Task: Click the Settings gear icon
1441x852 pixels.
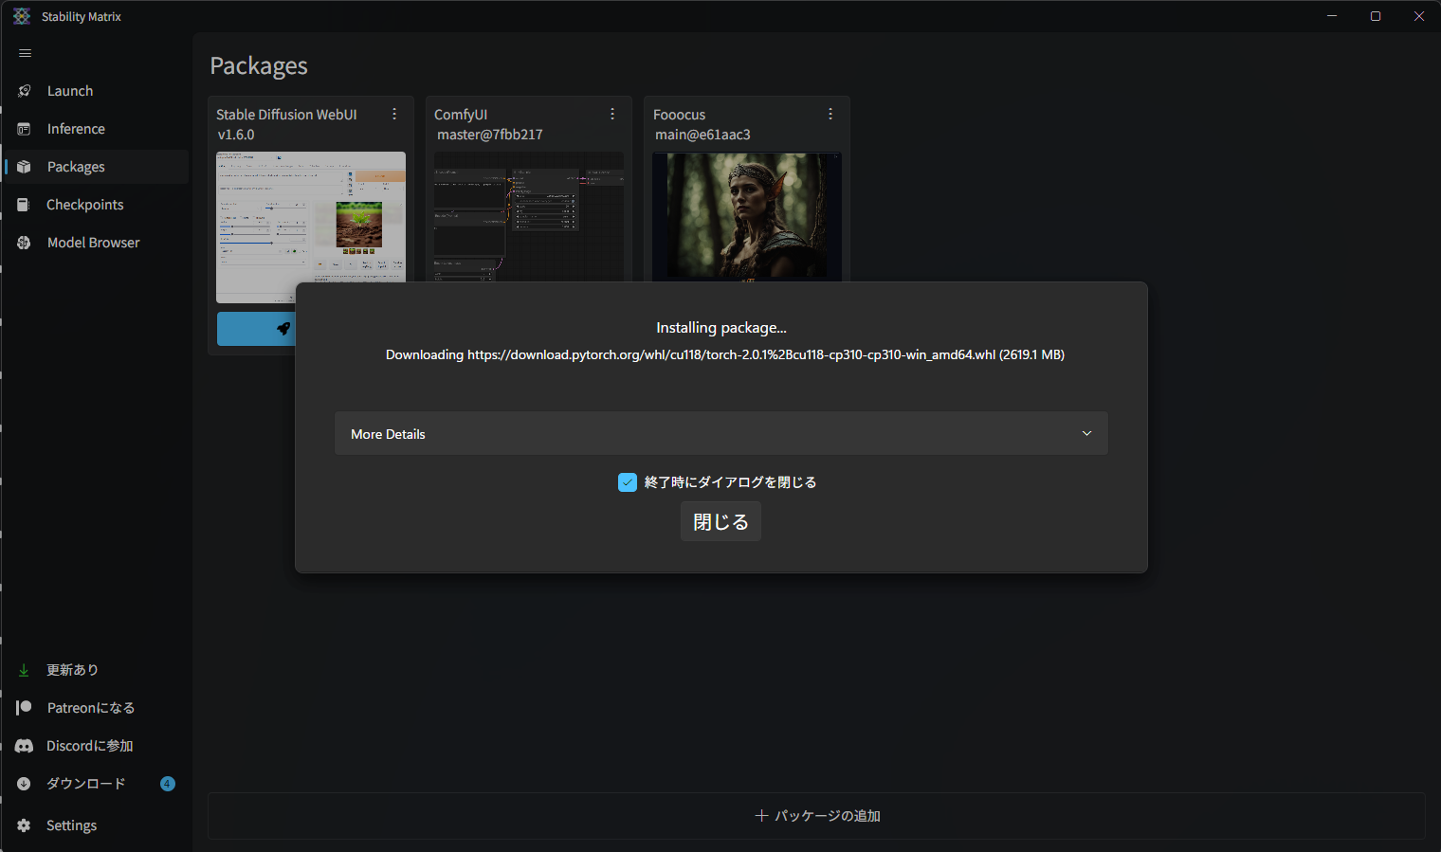Action: (x=24, y=825)
